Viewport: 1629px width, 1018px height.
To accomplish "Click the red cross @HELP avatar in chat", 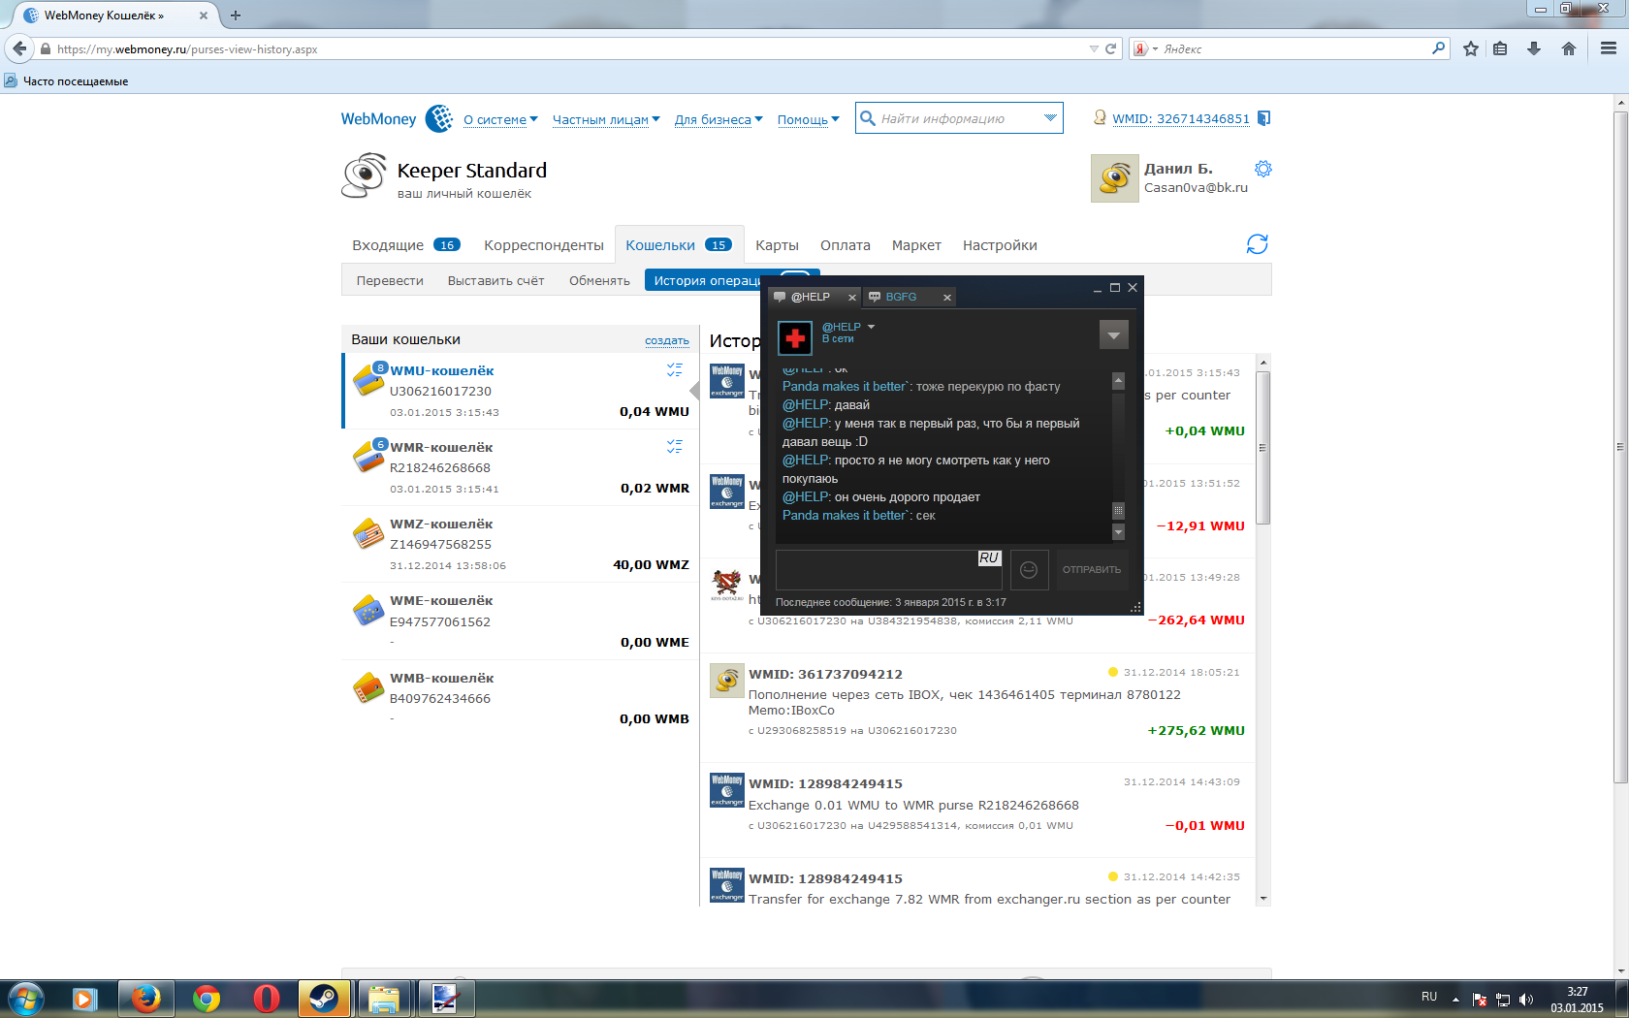I will pos(795,337).
